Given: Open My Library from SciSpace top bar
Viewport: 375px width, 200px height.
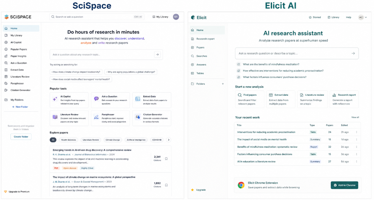Looking at the screenshot, I should tap(160, 17).
